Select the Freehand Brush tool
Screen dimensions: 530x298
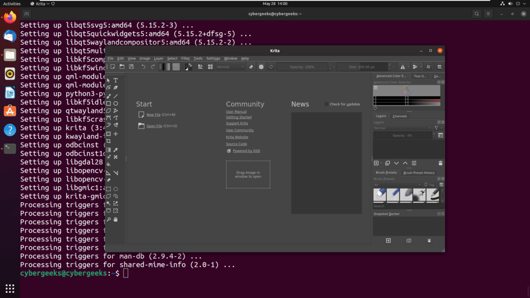tap(109, 96)
